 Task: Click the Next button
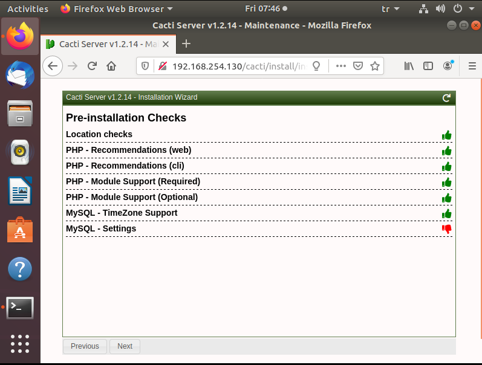(125, 346)
